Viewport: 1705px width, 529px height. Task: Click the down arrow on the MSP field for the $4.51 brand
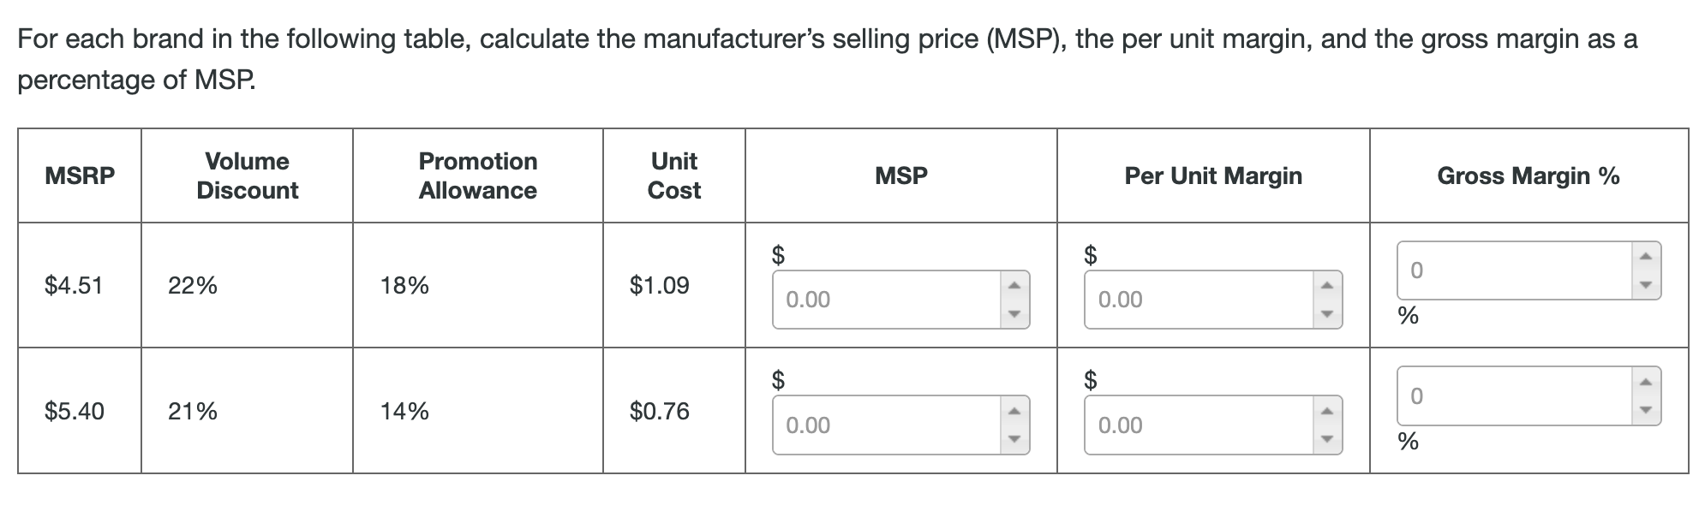[x=1013, y=315]
